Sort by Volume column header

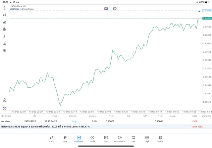click(93, 116)
